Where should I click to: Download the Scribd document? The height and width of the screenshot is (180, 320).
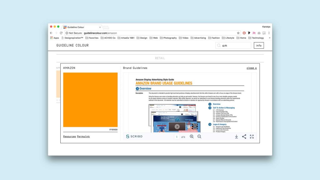236,137
